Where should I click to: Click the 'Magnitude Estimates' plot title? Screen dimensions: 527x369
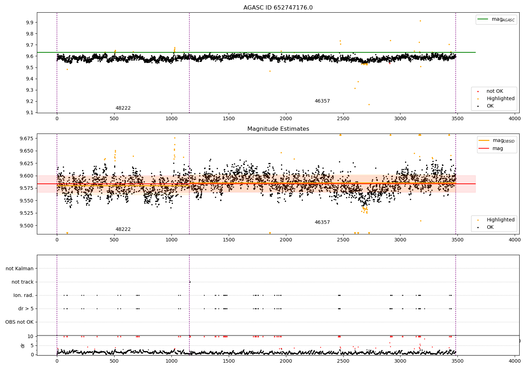[278, 129]
